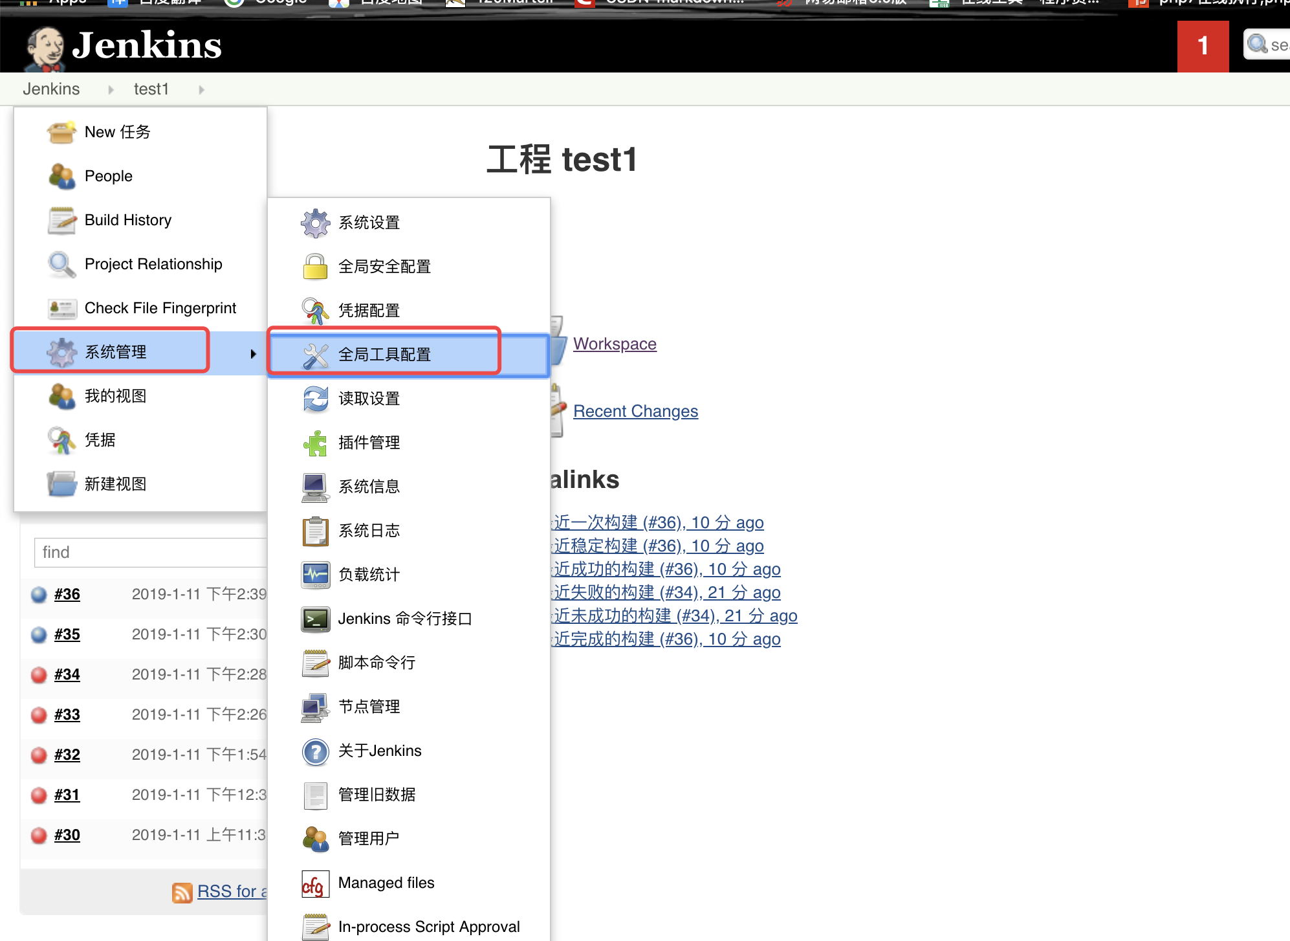Click the Jenkins butler logo icon

44,49
